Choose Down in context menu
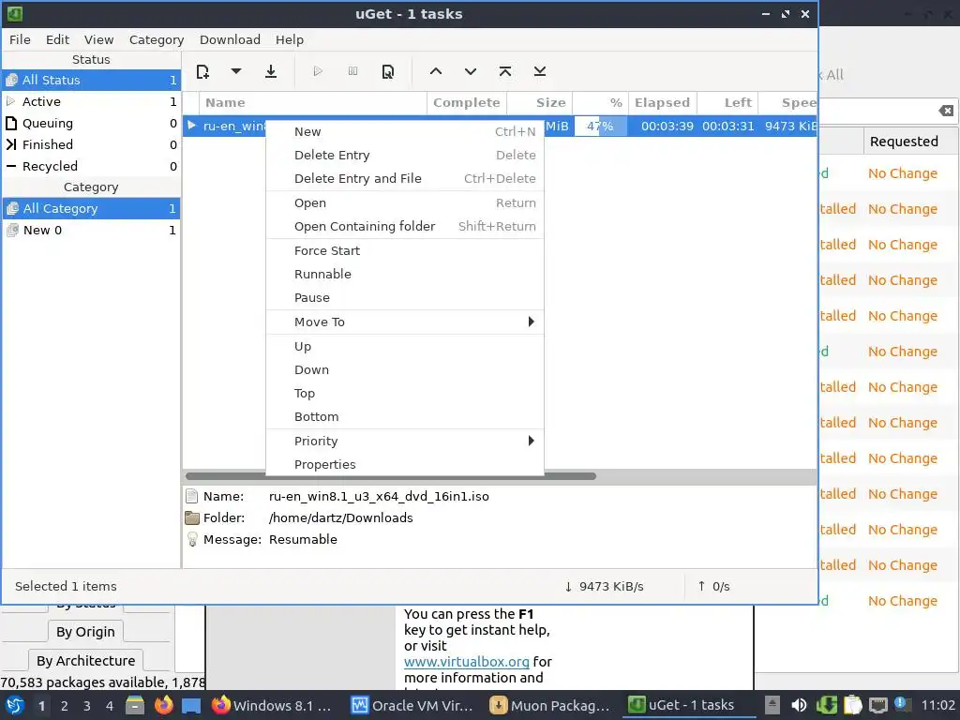This screenshot has width=960, height=720. click(405, 369)
